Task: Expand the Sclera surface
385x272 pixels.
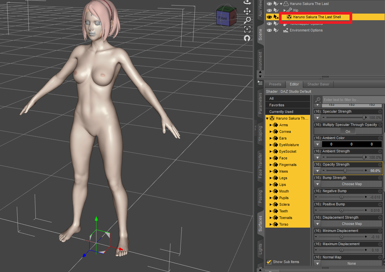Action: (x=271, y=204)
